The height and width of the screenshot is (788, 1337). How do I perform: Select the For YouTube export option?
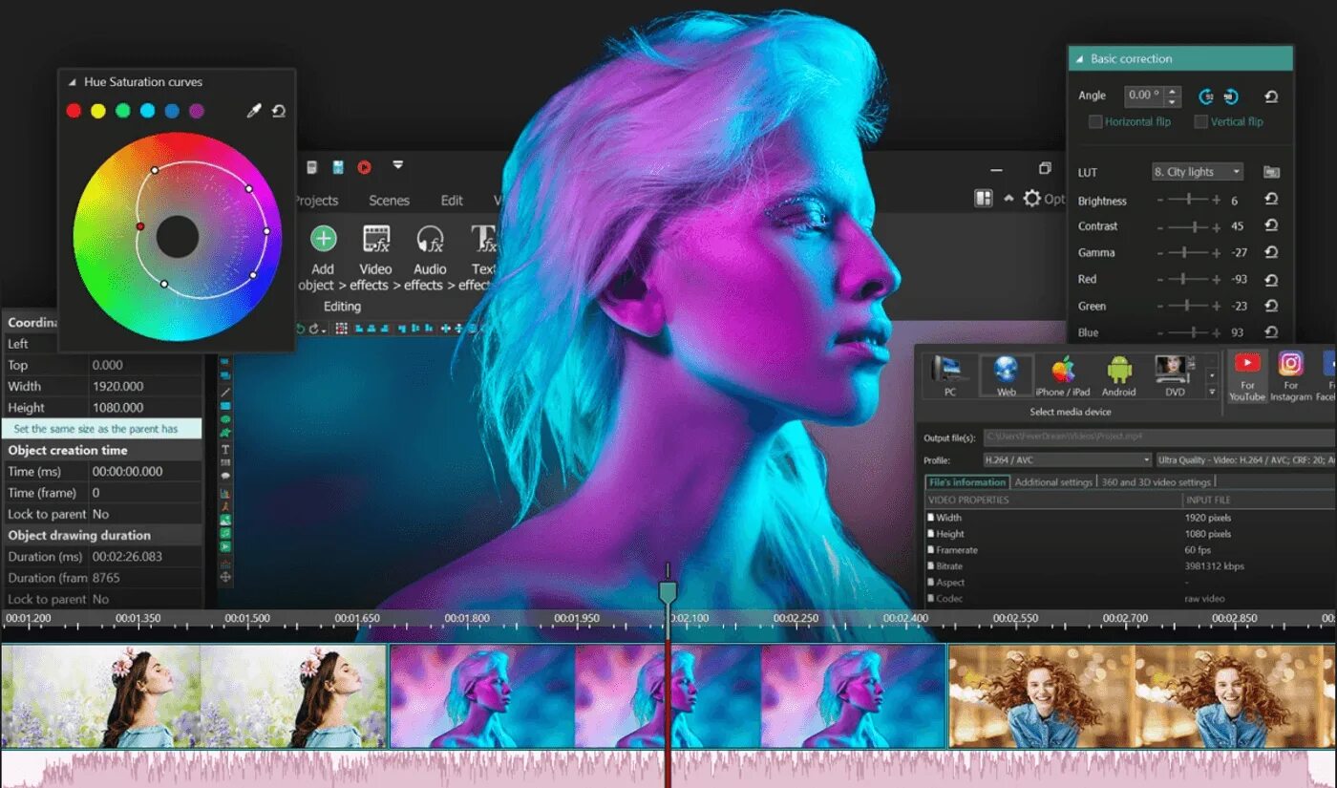(1247, 375)
